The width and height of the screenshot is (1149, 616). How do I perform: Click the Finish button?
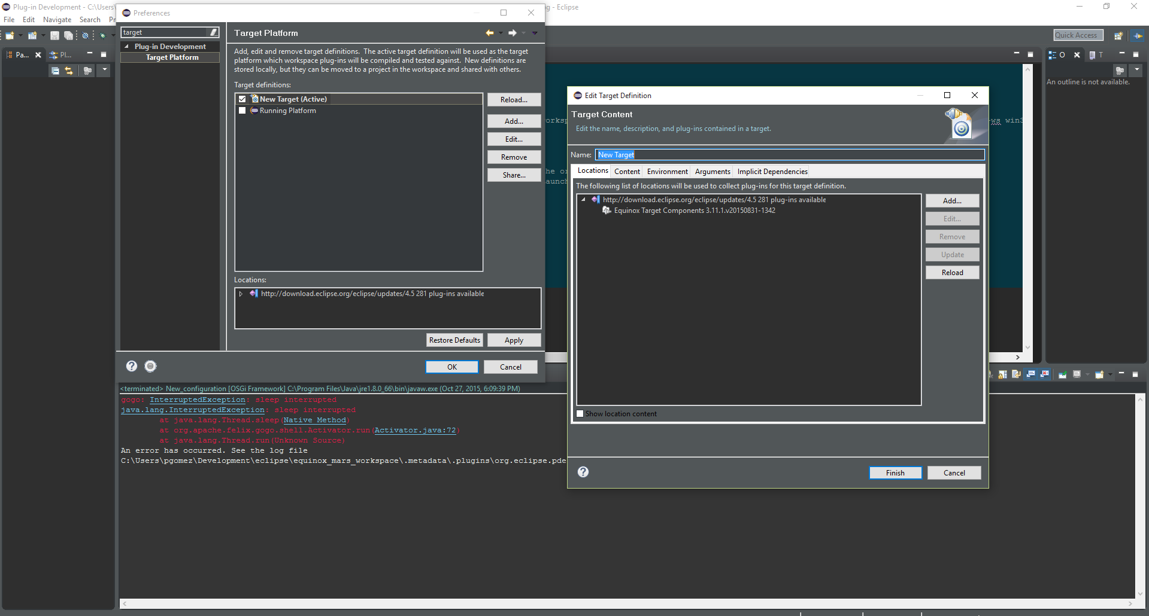click(895, 473)
